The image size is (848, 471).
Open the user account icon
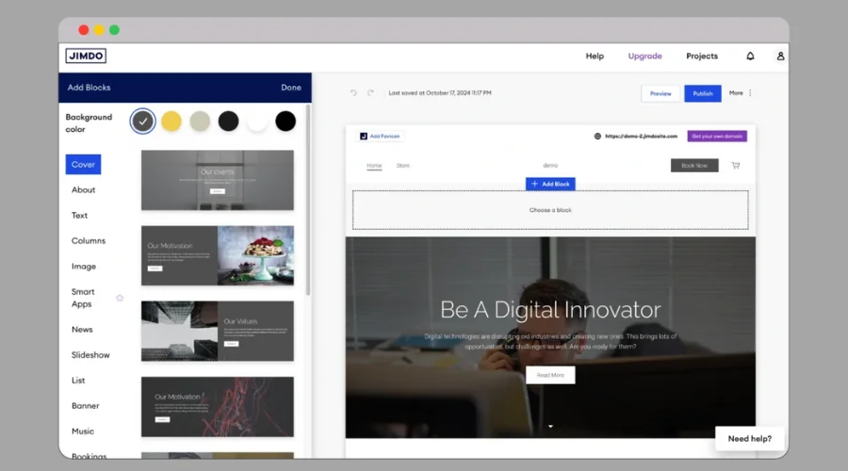pyautogui.click(x=780, y=56)
